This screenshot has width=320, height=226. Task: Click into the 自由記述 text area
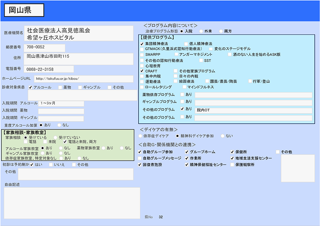tap(72, 203)
